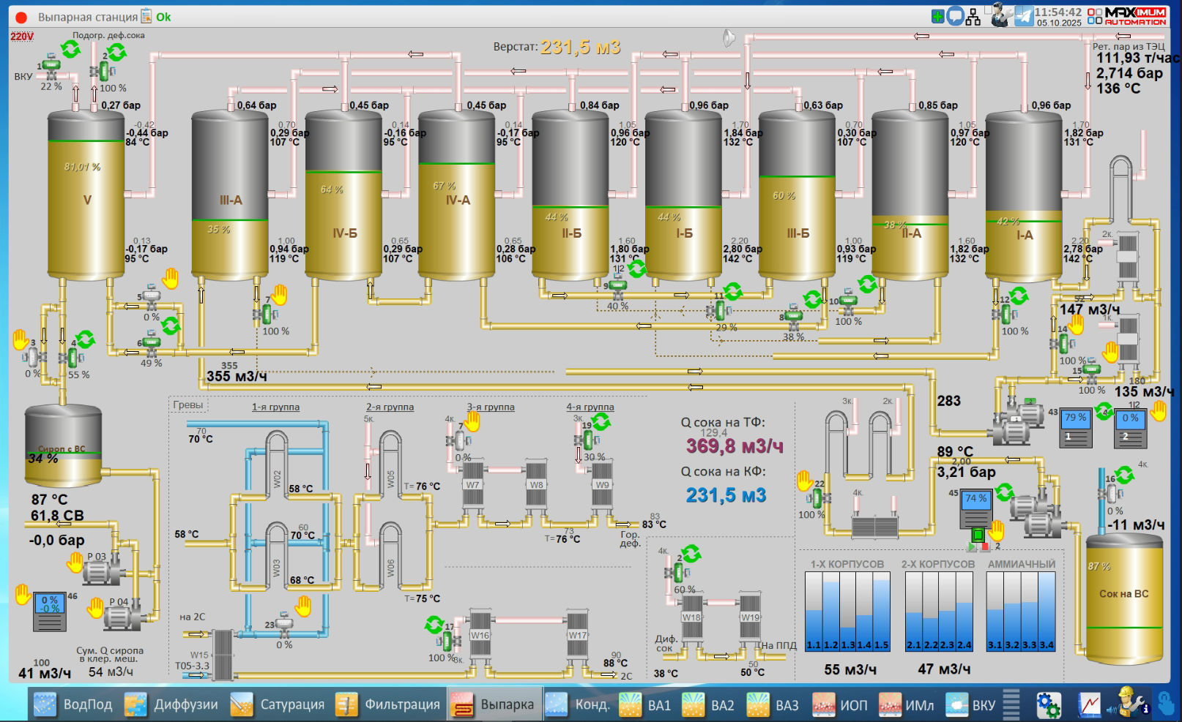
Task: Open regulator panel 43 showing 79 %
Action: 1076,427
